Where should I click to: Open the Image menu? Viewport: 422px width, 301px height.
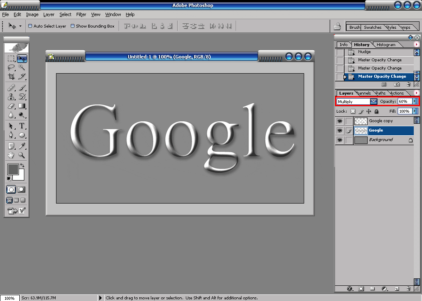click(32, 14)
